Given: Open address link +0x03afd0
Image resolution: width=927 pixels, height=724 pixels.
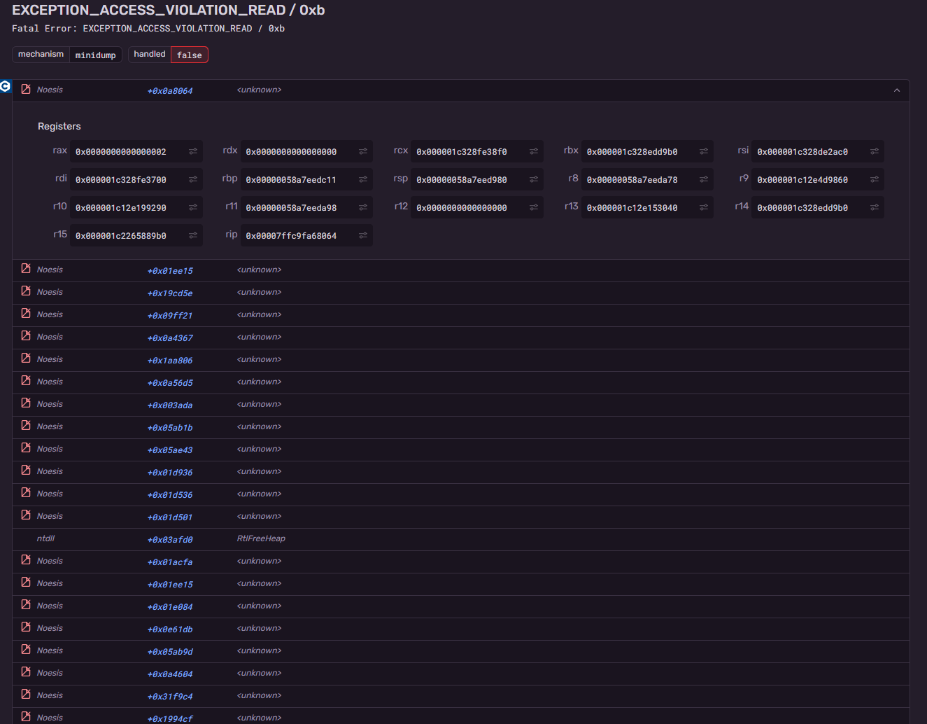Looking at the screenshot, I should (170, 540).
